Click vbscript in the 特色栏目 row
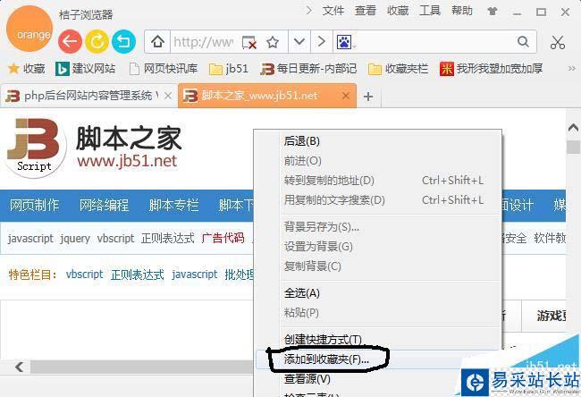This screenshot has width=581, height=397. coord(85,275)
